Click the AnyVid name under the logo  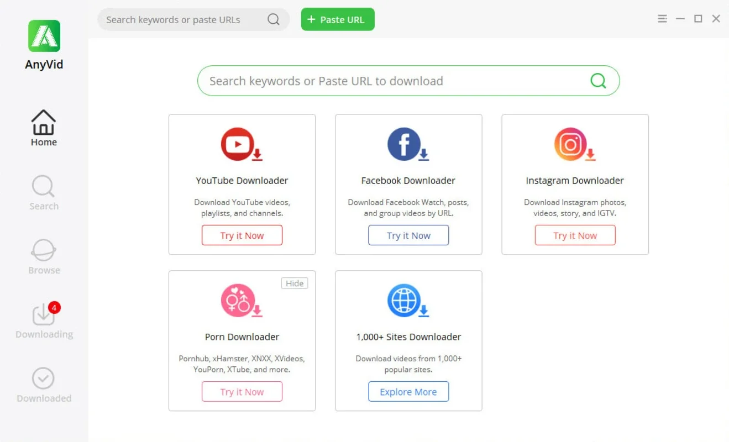(44, 65)
